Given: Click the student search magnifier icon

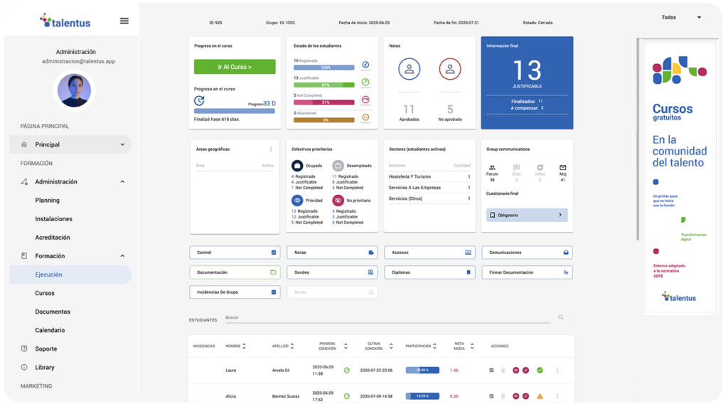Looking at the screenshot, I should 561,318.
